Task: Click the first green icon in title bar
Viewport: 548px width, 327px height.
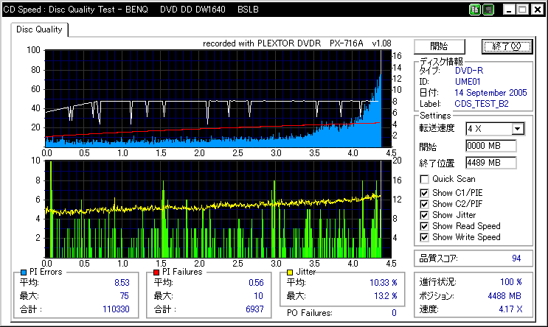Action: (x=474, y=10)
